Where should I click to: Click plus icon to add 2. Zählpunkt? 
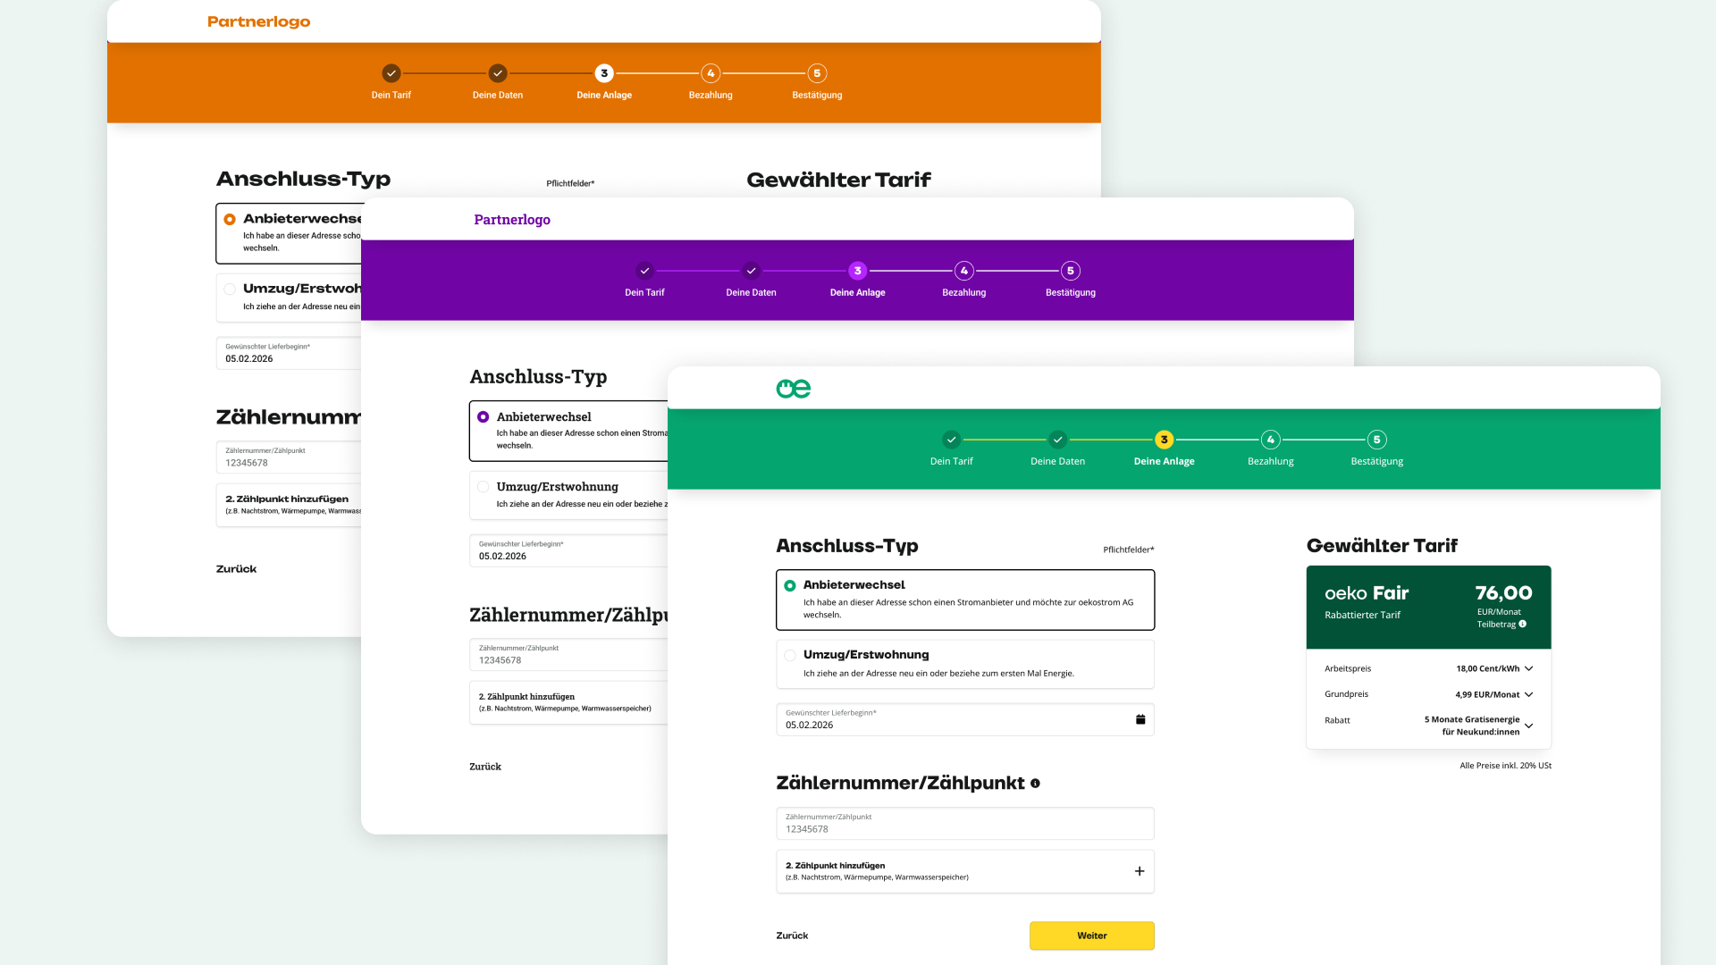click(1140, 871)
